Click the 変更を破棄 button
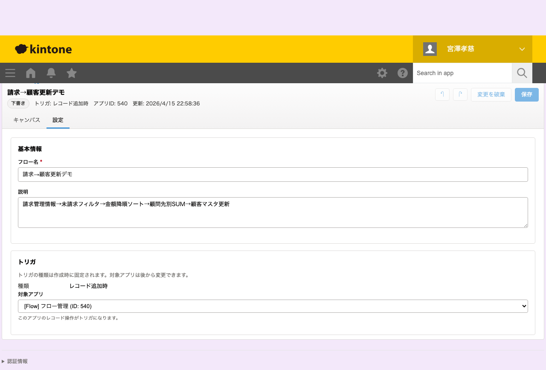546x370 pixels. point(491,94)
